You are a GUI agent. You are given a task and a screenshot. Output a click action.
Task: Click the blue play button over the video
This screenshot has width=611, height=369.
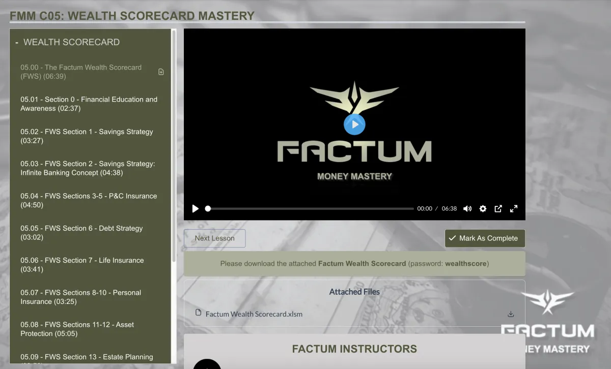pyautogui.click(x=354, y=124)
